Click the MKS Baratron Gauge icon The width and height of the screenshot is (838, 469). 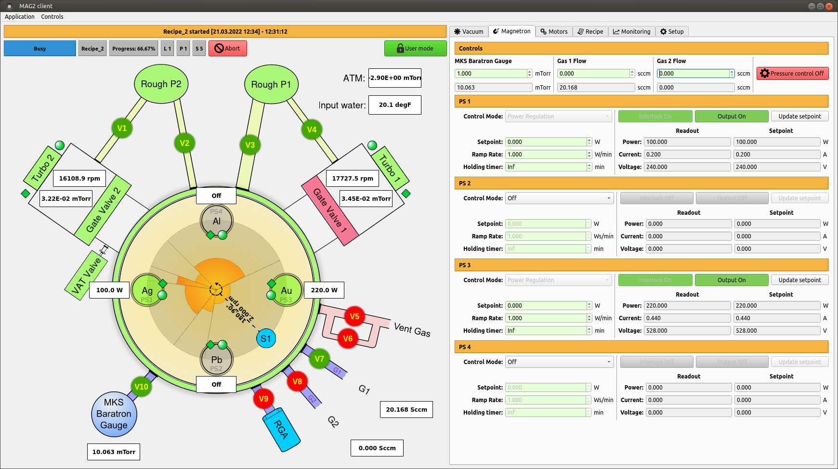click(114, 414)
